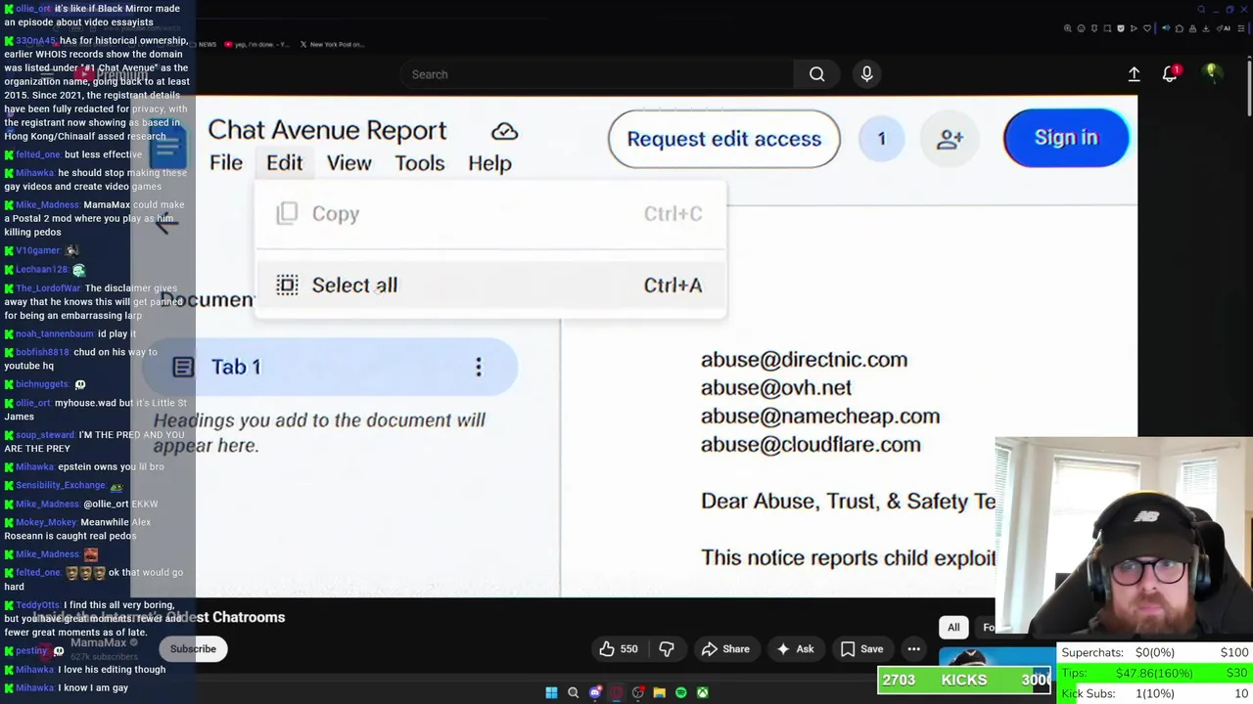Click the green Tips progress bar
Screen dimensions: 1253x704
coord(1155,673)
